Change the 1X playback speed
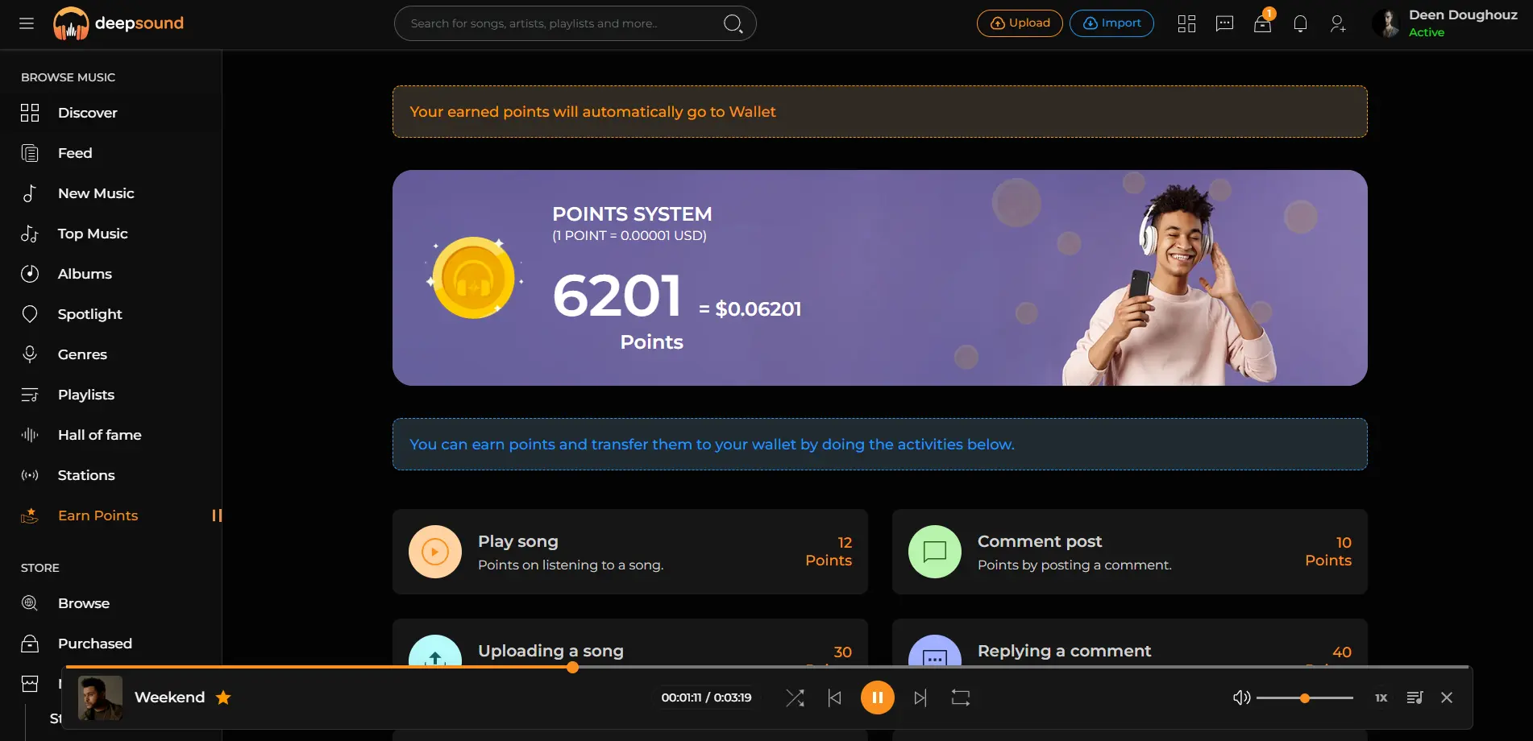Screen dimensions: 1533x741 (1381, 698)
